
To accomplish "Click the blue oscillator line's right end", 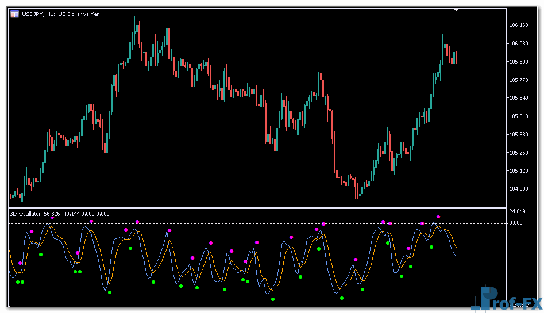I will [x=456, y=257].
